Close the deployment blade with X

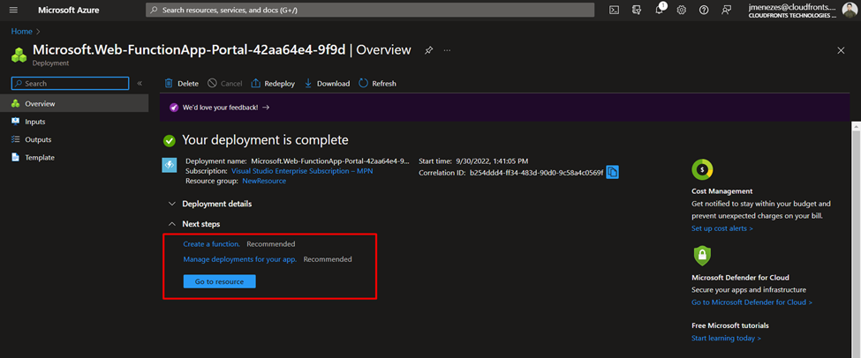[x=841, y=50]
